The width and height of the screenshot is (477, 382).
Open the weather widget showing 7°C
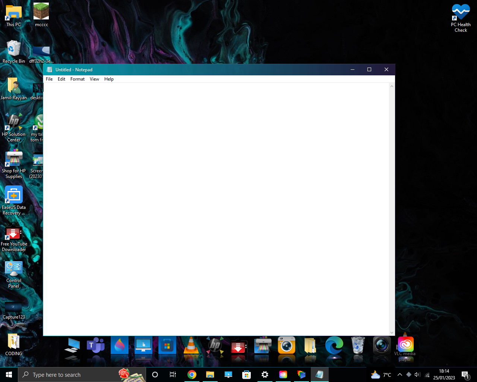[381, 375]
